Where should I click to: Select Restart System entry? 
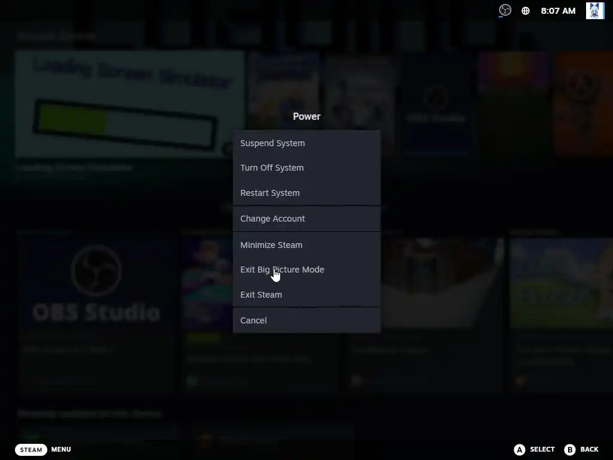point(306,193)
